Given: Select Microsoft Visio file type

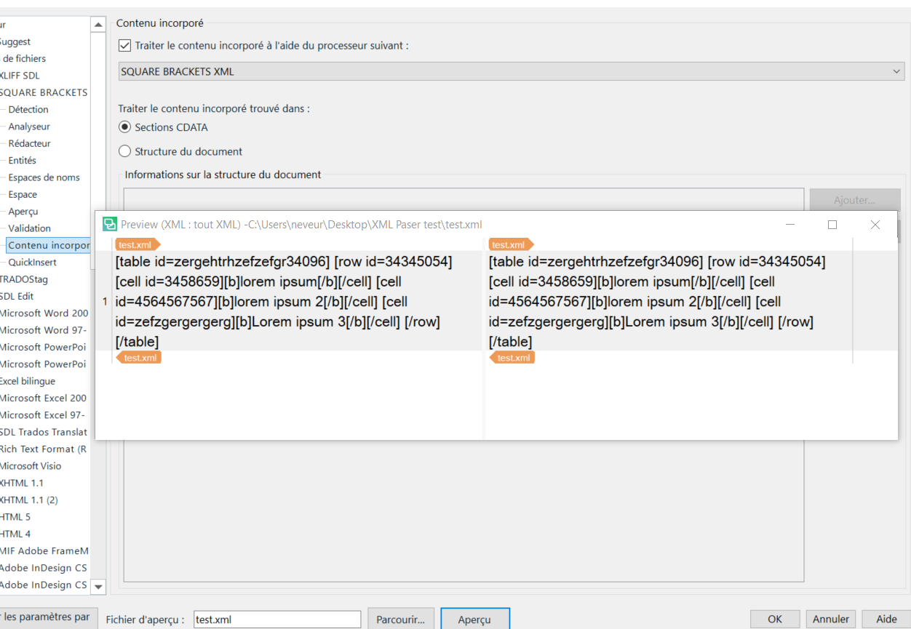Looking at the screenshot, I should tap(31, 466).
